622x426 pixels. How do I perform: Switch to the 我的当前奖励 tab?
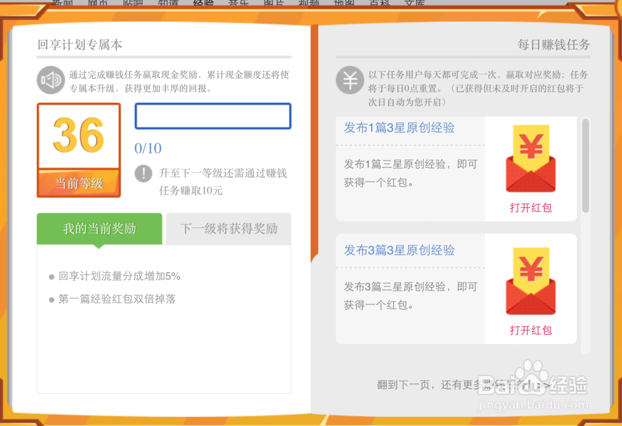[x=99, y=229]
